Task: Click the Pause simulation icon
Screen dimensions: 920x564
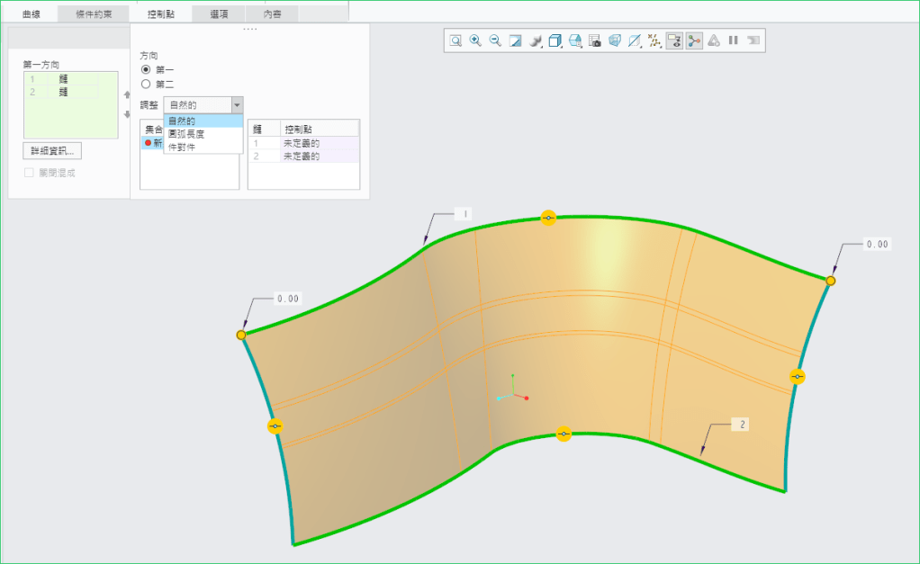Action: tap(734, 40)
